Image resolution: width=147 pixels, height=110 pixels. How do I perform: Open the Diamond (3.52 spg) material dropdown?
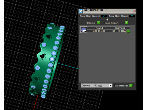(x=96, y=86)
